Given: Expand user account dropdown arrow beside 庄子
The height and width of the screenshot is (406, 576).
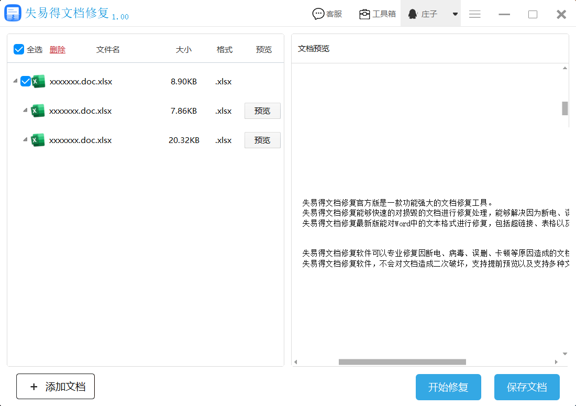Looking at the screenshot, I should [455, 14].
